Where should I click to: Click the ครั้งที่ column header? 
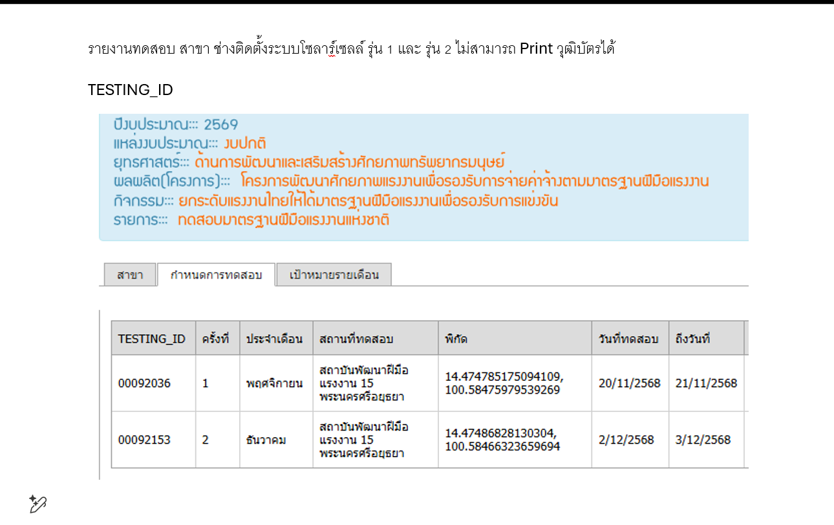pyautogui.click(x=216, y=339)
